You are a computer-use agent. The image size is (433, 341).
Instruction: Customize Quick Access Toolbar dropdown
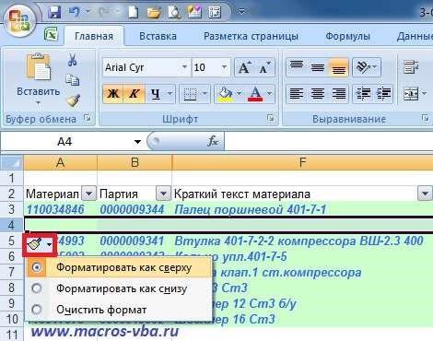click(241, 12)
